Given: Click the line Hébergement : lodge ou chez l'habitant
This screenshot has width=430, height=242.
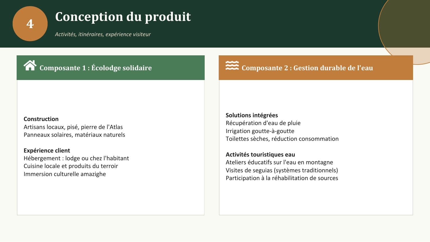Looking at the screenshot, I should click(x=76, y=158).
